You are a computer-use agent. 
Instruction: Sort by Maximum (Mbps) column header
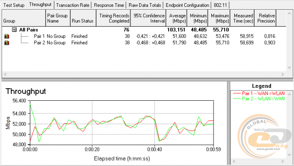pyautogui.click(x=219, y=18)
